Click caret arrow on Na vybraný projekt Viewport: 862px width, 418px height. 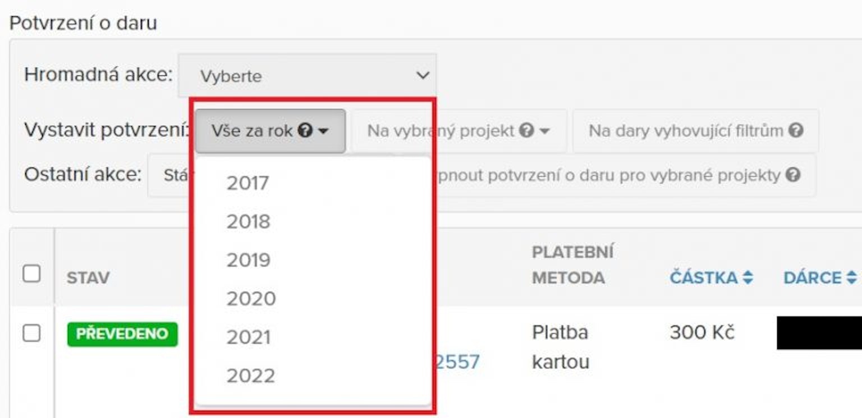[x=544, y=132]
